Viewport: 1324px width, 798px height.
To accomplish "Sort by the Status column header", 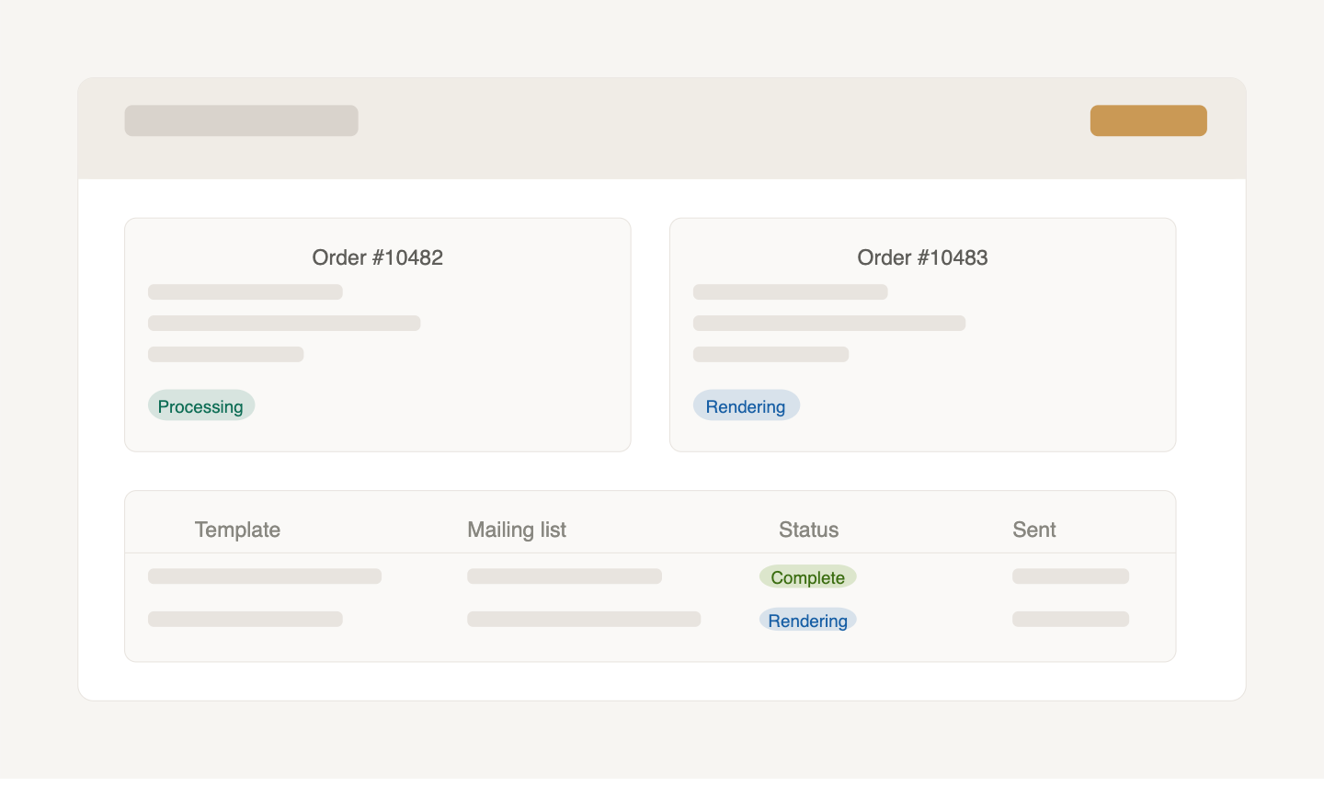I will [x=808, y=530].
